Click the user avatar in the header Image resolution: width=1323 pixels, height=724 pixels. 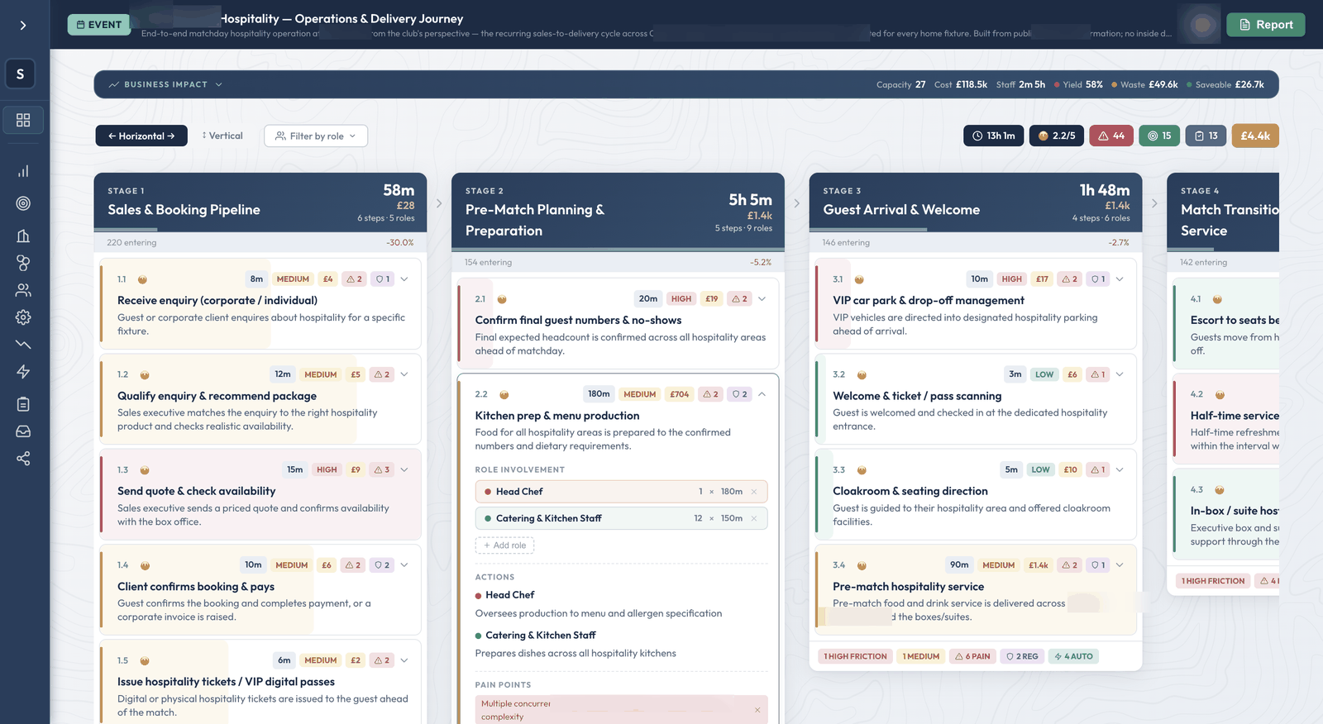(1202, 25)
